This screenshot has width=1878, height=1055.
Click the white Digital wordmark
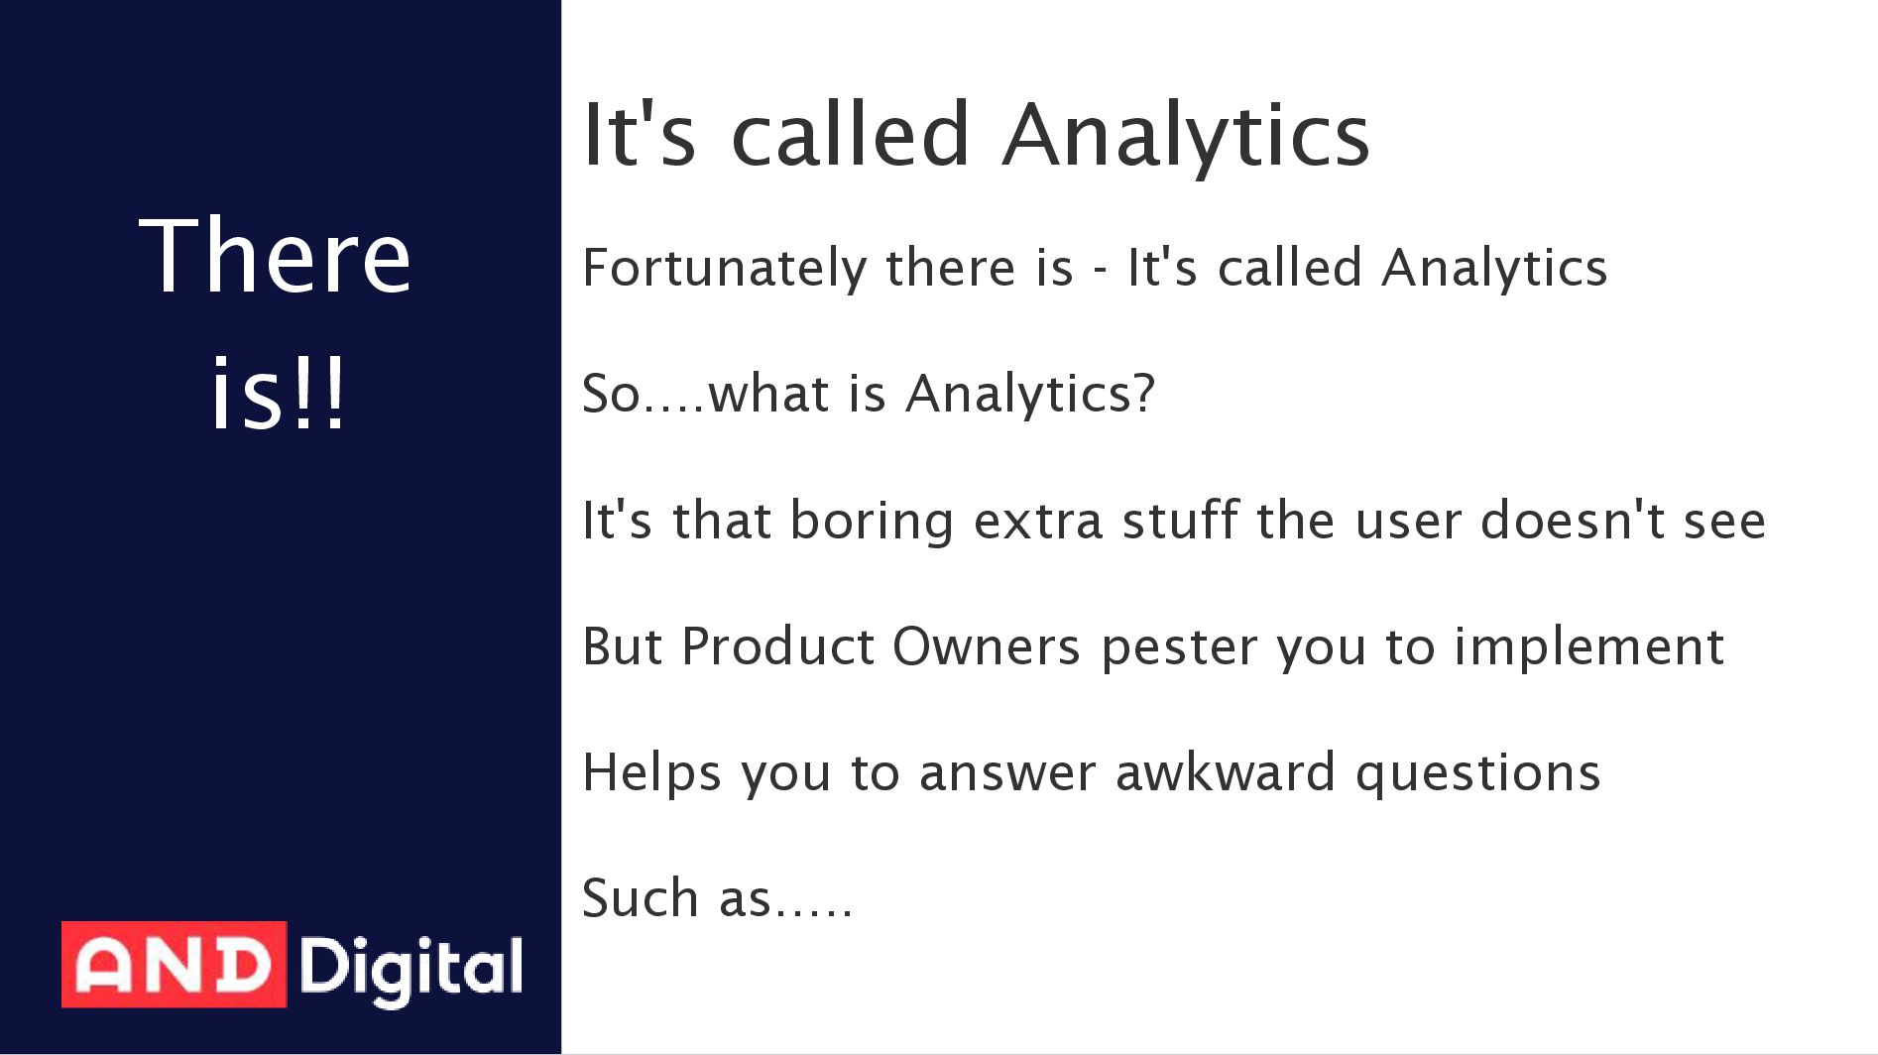411,969
